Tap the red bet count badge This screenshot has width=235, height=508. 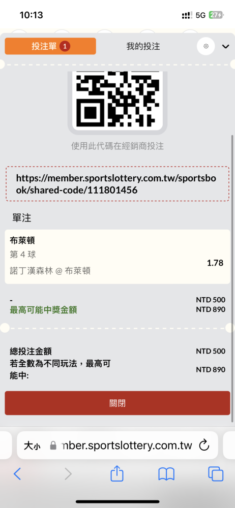pyautogui.click(x=65, y=46)
